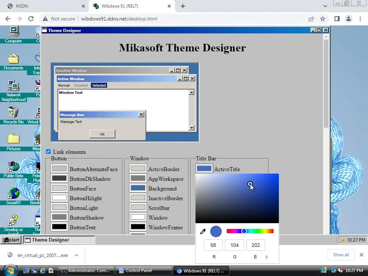Edit the B value field showing 202
This screenshot has width=368, height=276.
coord(256,245)
